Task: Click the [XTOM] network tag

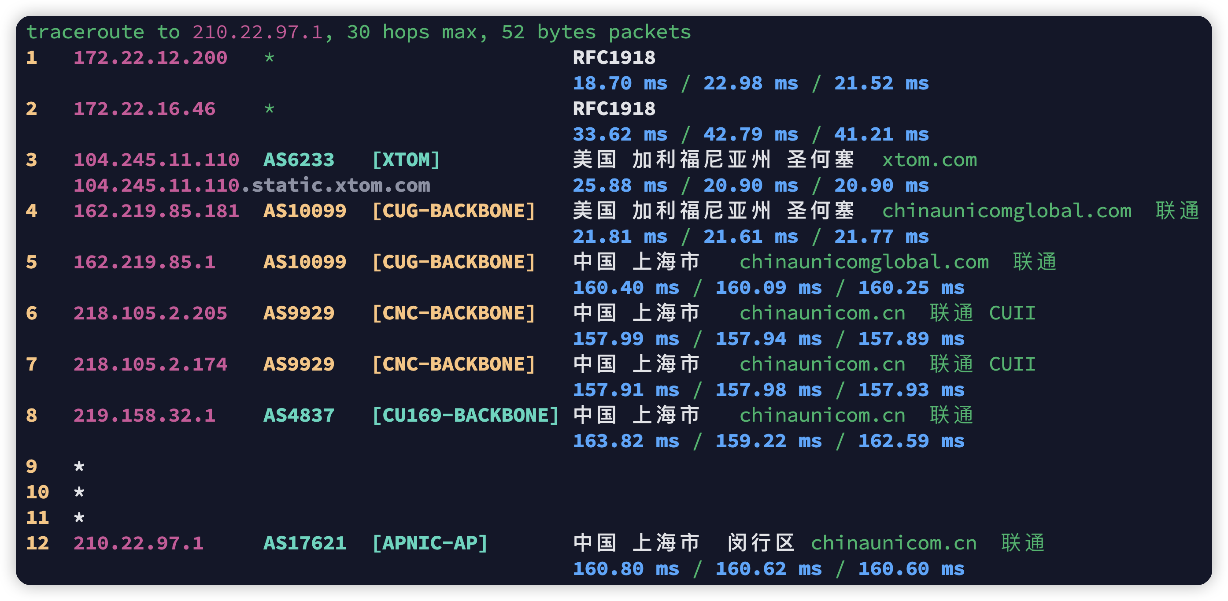Action: click(406, 160)
